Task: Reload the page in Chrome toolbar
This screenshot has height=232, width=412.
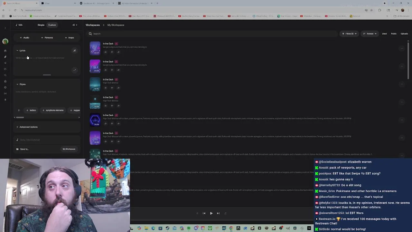Action: coord(15,10)
